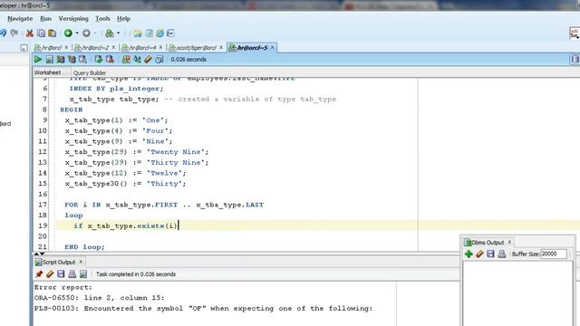Click the downward splitter arrow above Script Output
580x326 pixels.
pos(43,254)
